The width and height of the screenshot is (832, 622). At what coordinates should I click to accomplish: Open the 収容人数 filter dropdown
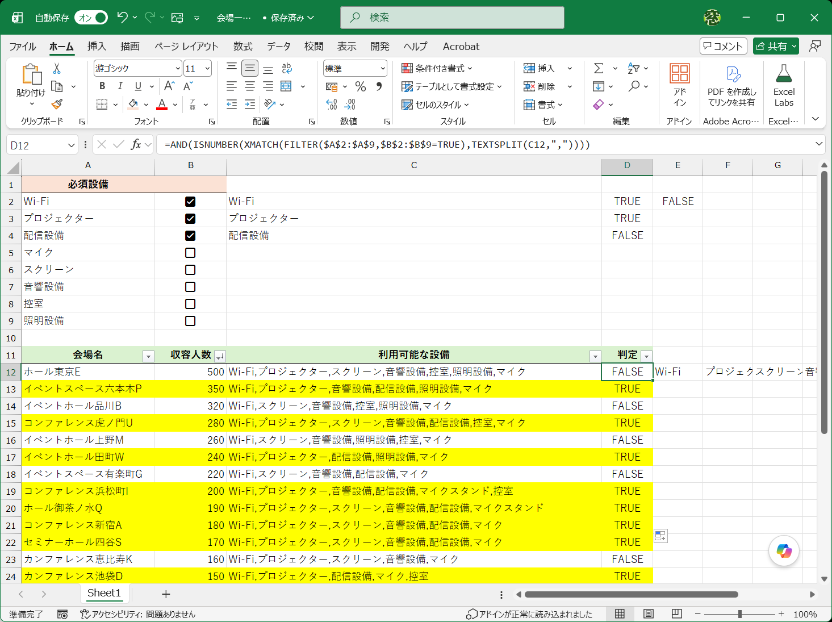coord(220,356)
